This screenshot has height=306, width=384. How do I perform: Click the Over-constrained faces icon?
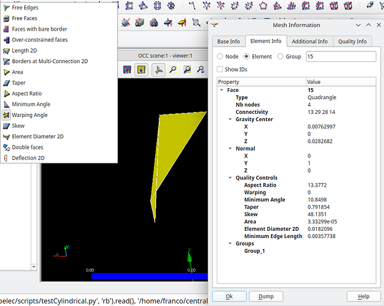[x=6, y=40]
